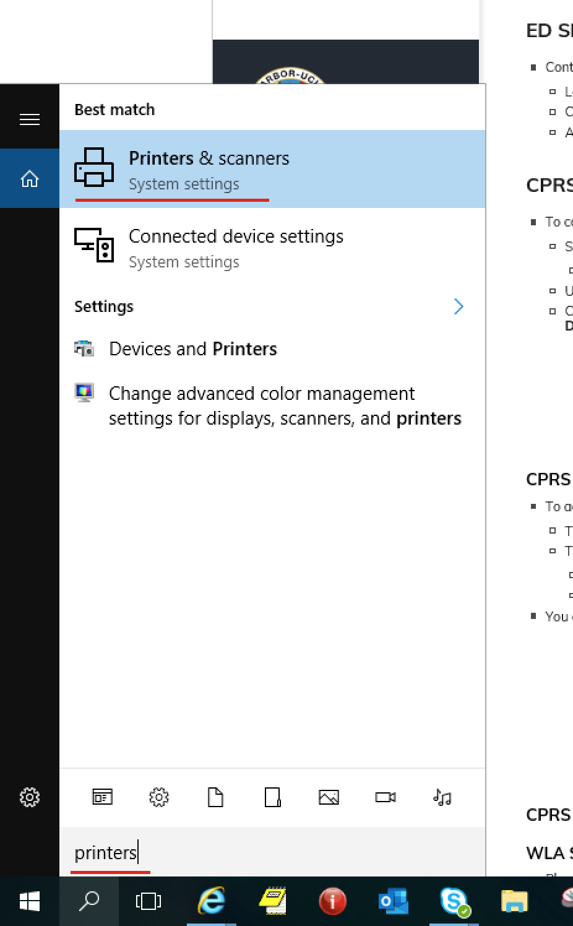Filter search results by Music
Viewport: 573px width, 926px height.
tap(442, 797)
